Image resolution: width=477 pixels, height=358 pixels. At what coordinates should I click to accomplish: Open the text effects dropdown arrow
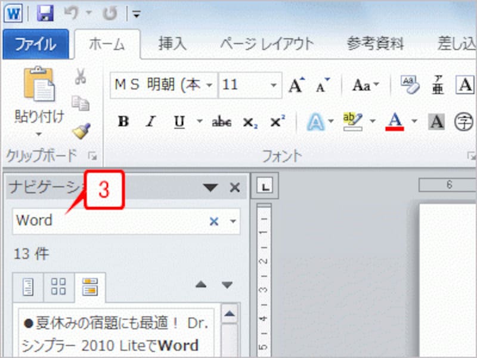click(x=331, y=121)
